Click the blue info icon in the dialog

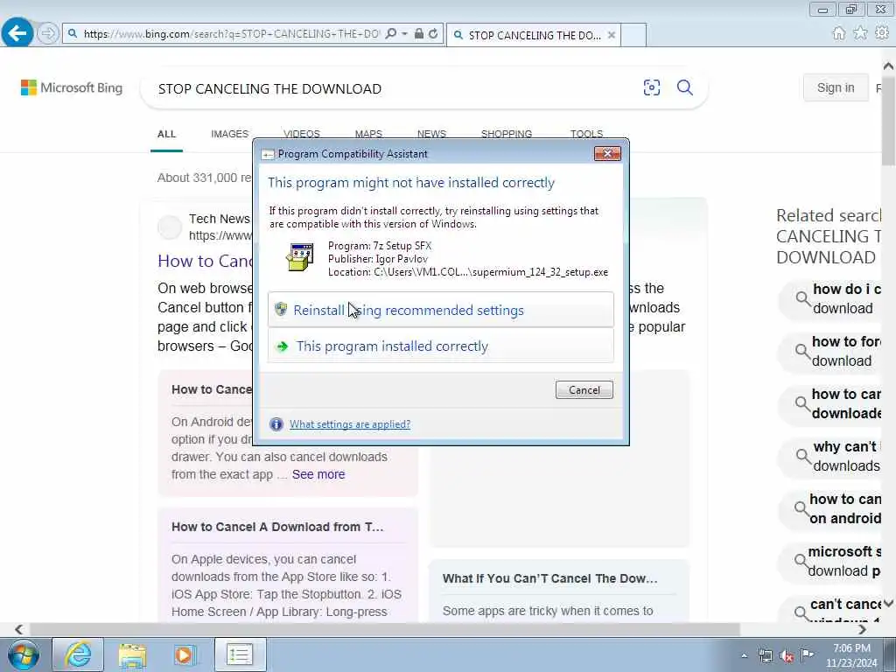[276, 424]
